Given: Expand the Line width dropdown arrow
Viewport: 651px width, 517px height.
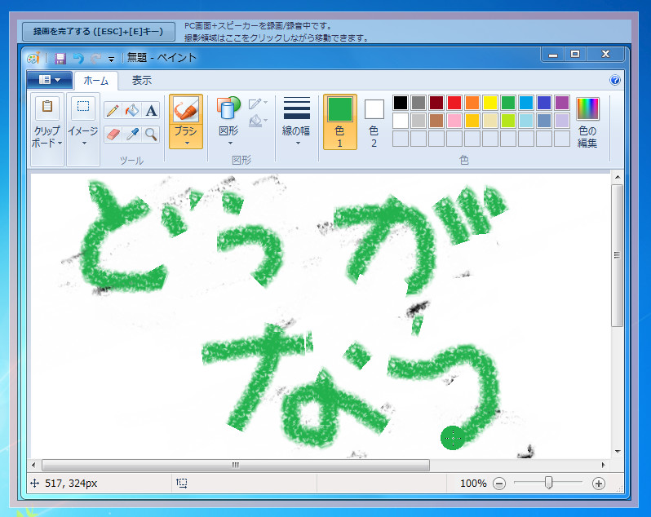Looking at the screenshot, I should 298,144.
